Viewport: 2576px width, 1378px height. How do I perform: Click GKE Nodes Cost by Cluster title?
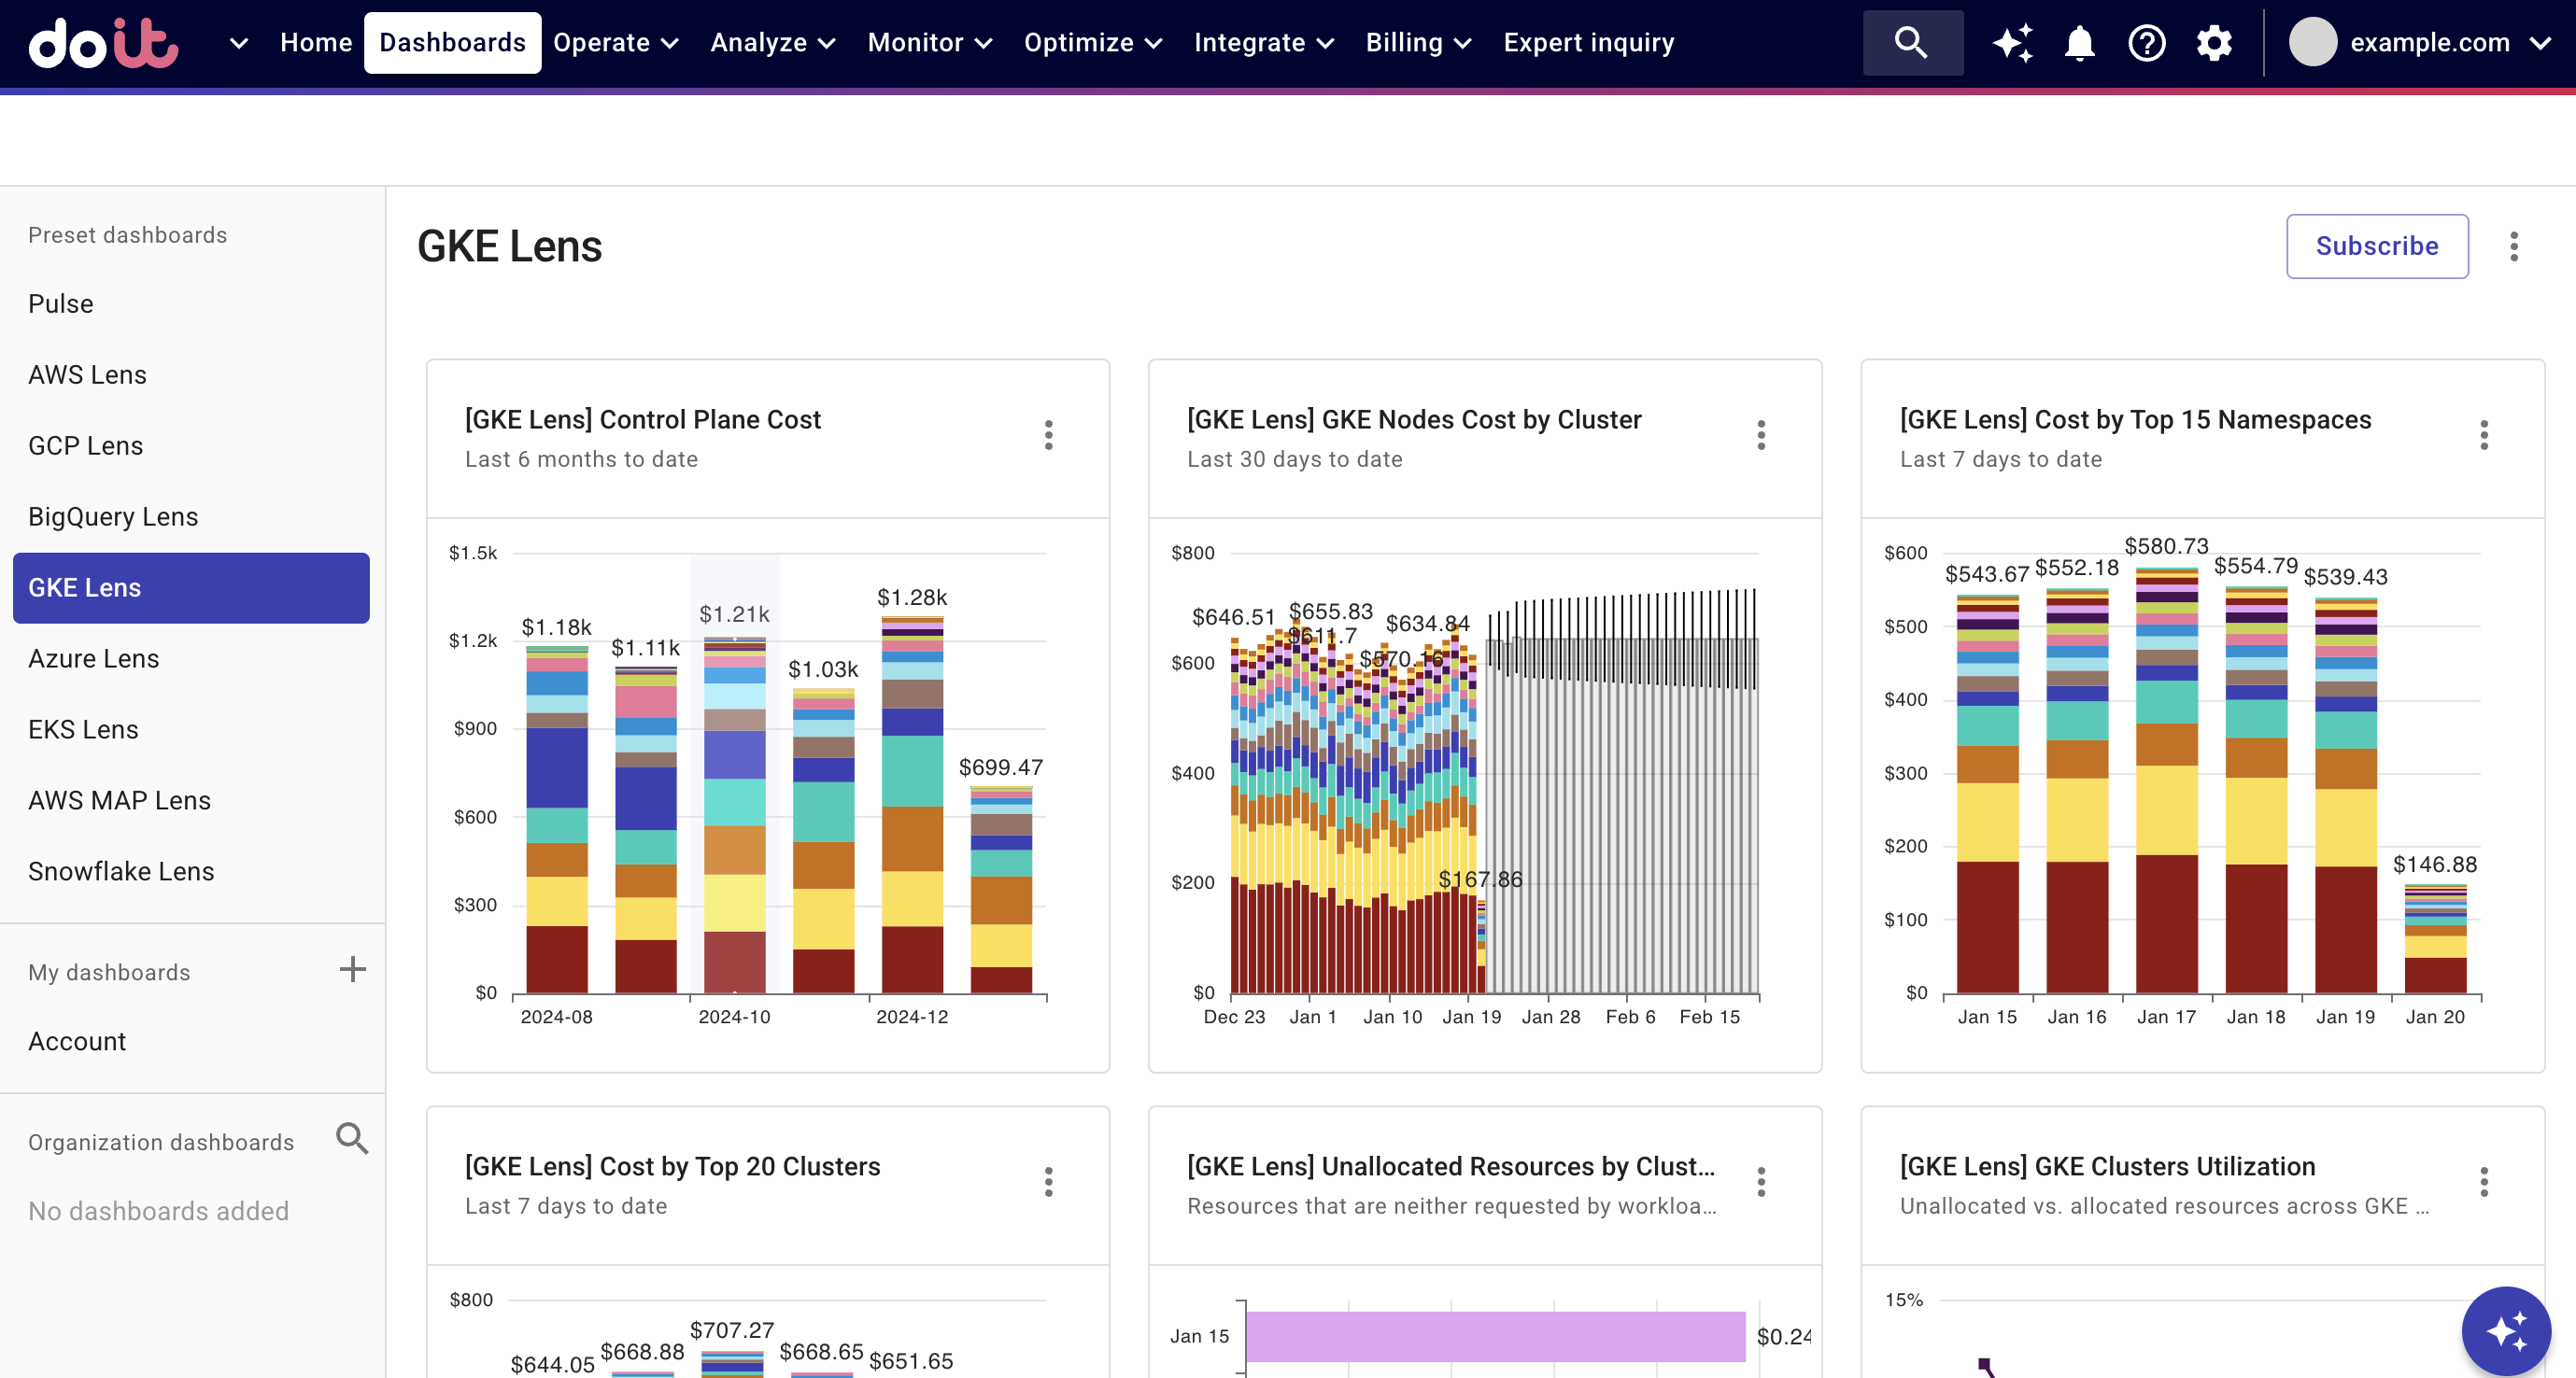point(1413,420)
